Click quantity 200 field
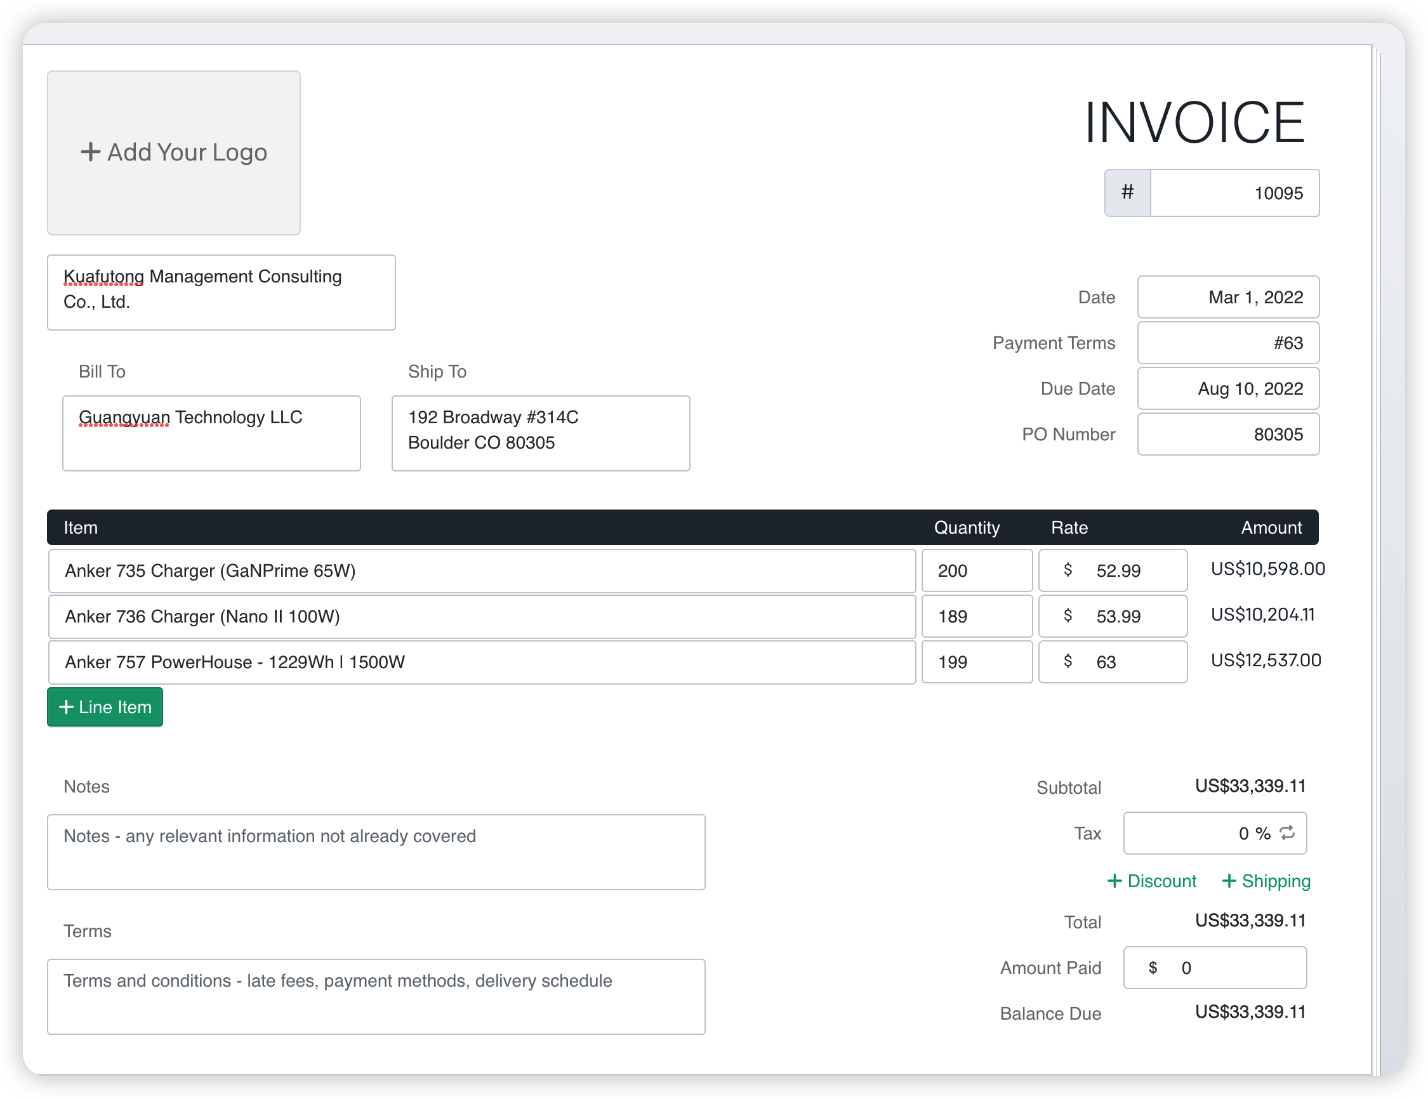Viewport: 1428px width, 1099px height. pyautogui.click(x=977, y=570)
